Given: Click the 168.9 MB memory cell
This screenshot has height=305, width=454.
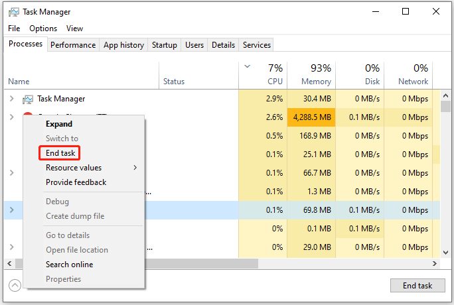Looking at the screenshot, I should [311, 136].
